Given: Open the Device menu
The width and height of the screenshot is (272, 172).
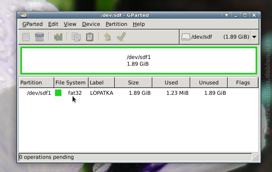Looking at the screenshot, I should (91, 24).
